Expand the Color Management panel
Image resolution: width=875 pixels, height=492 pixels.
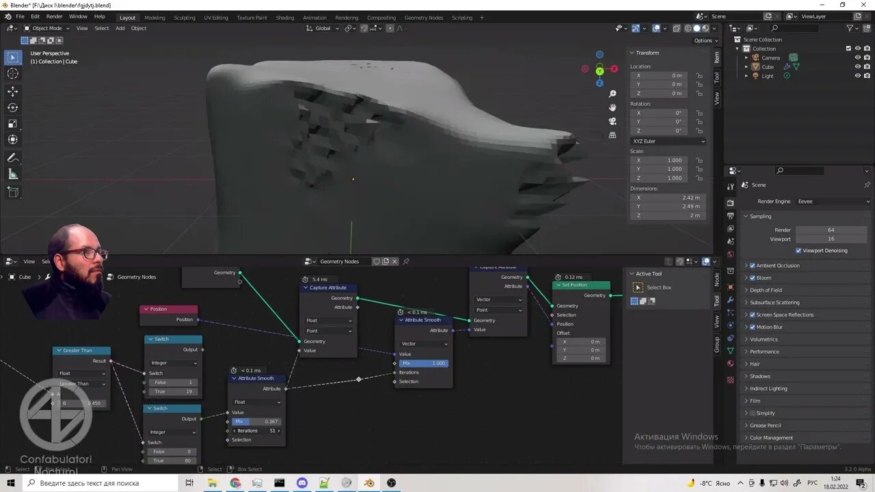click(771, 438)
